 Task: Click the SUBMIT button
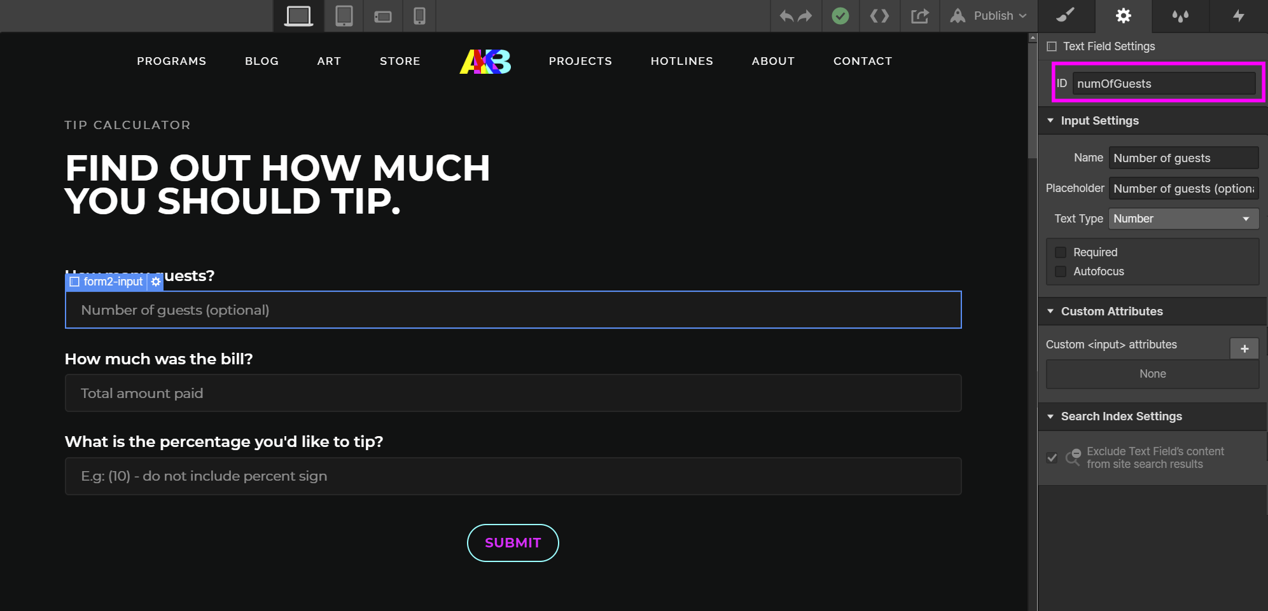tap(513, 543)
